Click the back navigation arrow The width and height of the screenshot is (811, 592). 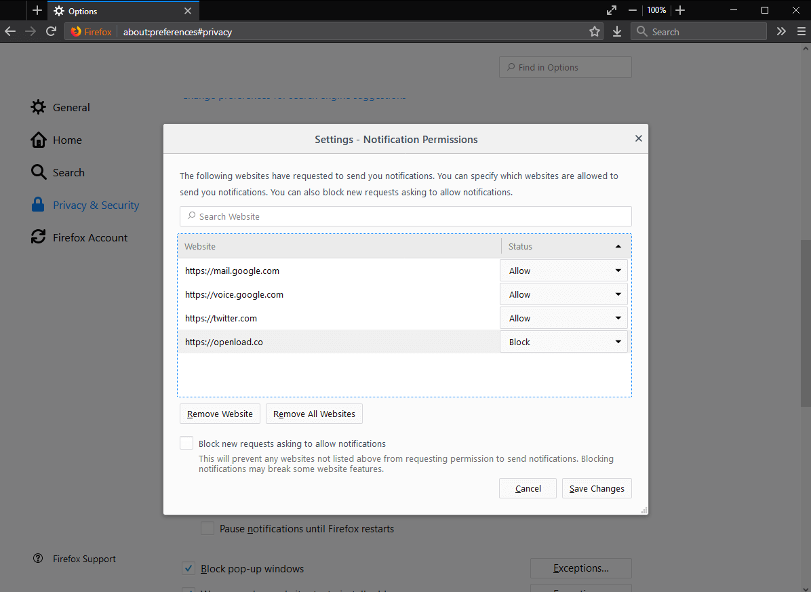pyautogui.click(x=10, y=32)
